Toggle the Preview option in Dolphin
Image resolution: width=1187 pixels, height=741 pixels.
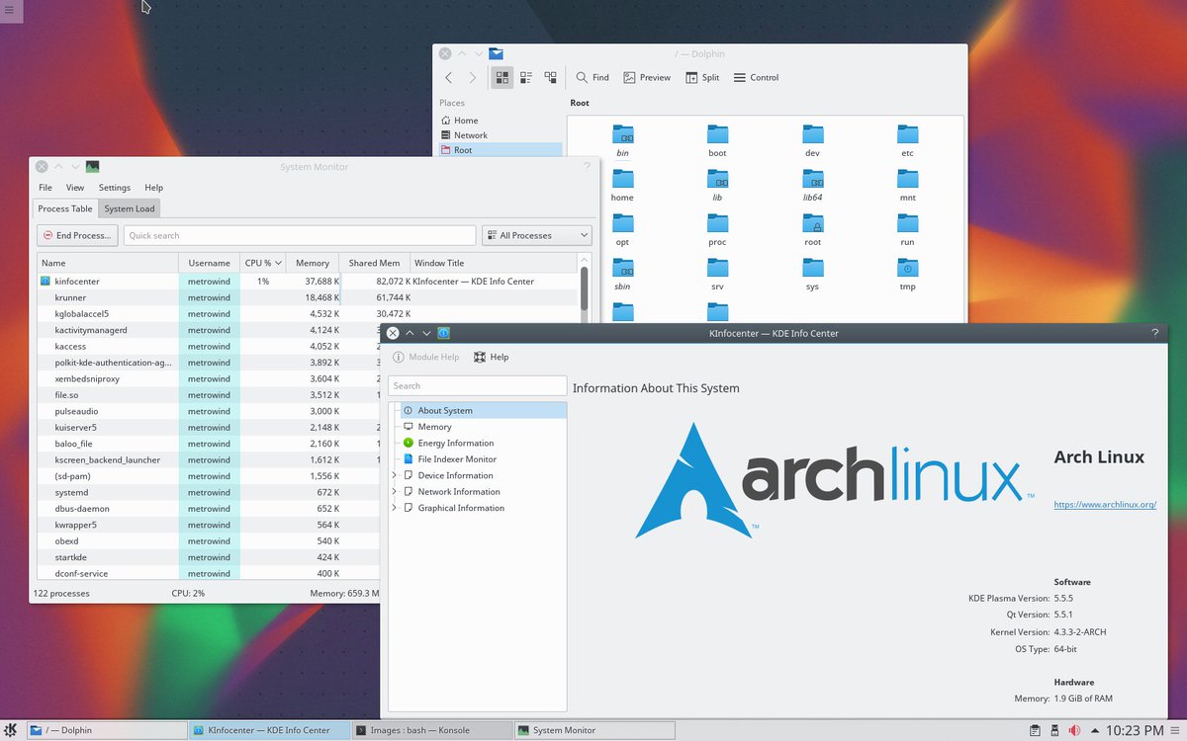point(646,77)
